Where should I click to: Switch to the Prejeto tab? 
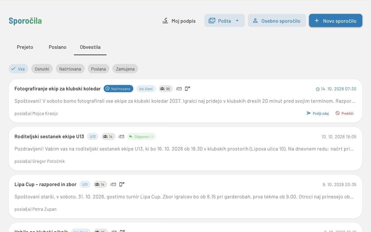click(25, 47)
